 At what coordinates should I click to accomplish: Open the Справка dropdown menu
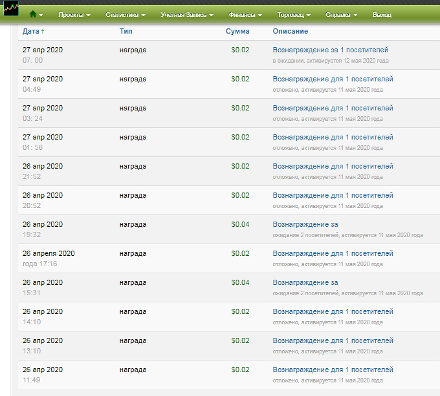click(341, 15)
